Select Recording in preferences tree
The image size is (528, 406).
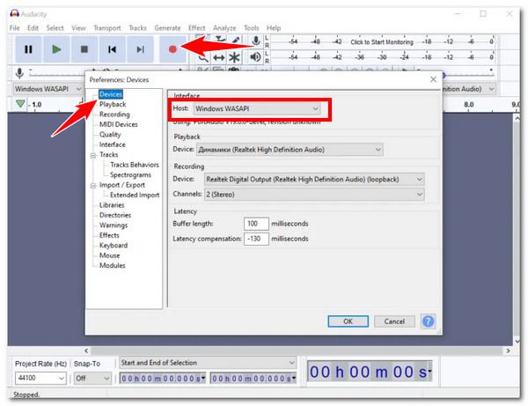pyautogui.click(x=114, y=114)
